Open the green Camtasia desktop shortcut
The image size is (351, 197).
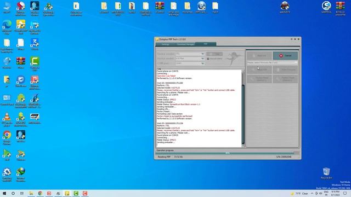click(35, 64)
